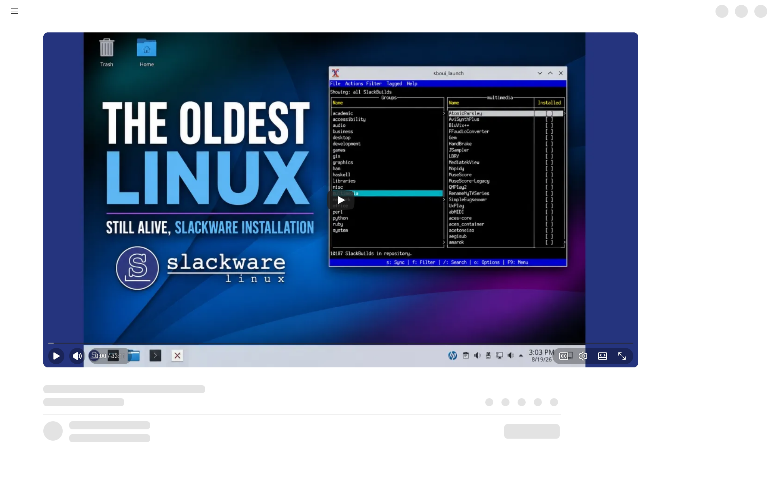Viewport: 777px width, 499px height.
Task: Toggle the Installed checkbox for MuseScore
Action: pyautogui.click(x=549, y=175)
